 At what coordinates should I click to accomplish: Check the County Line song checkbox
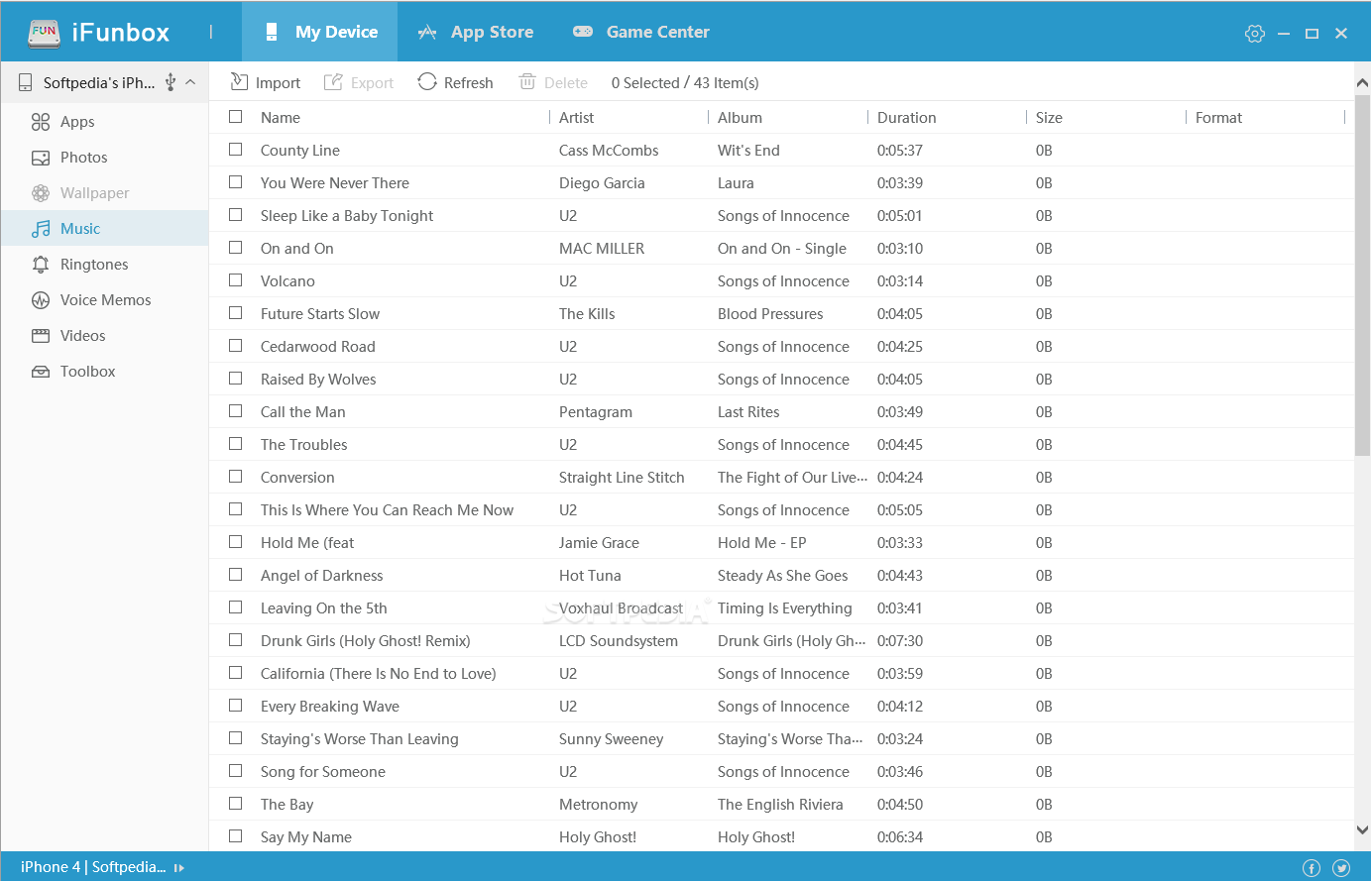pyautogui.click(x=236, y=150)
